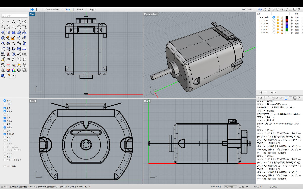Click the purple color swatch of レイヤ 02
Screen dimensions: 303x189
coord(287,23)
